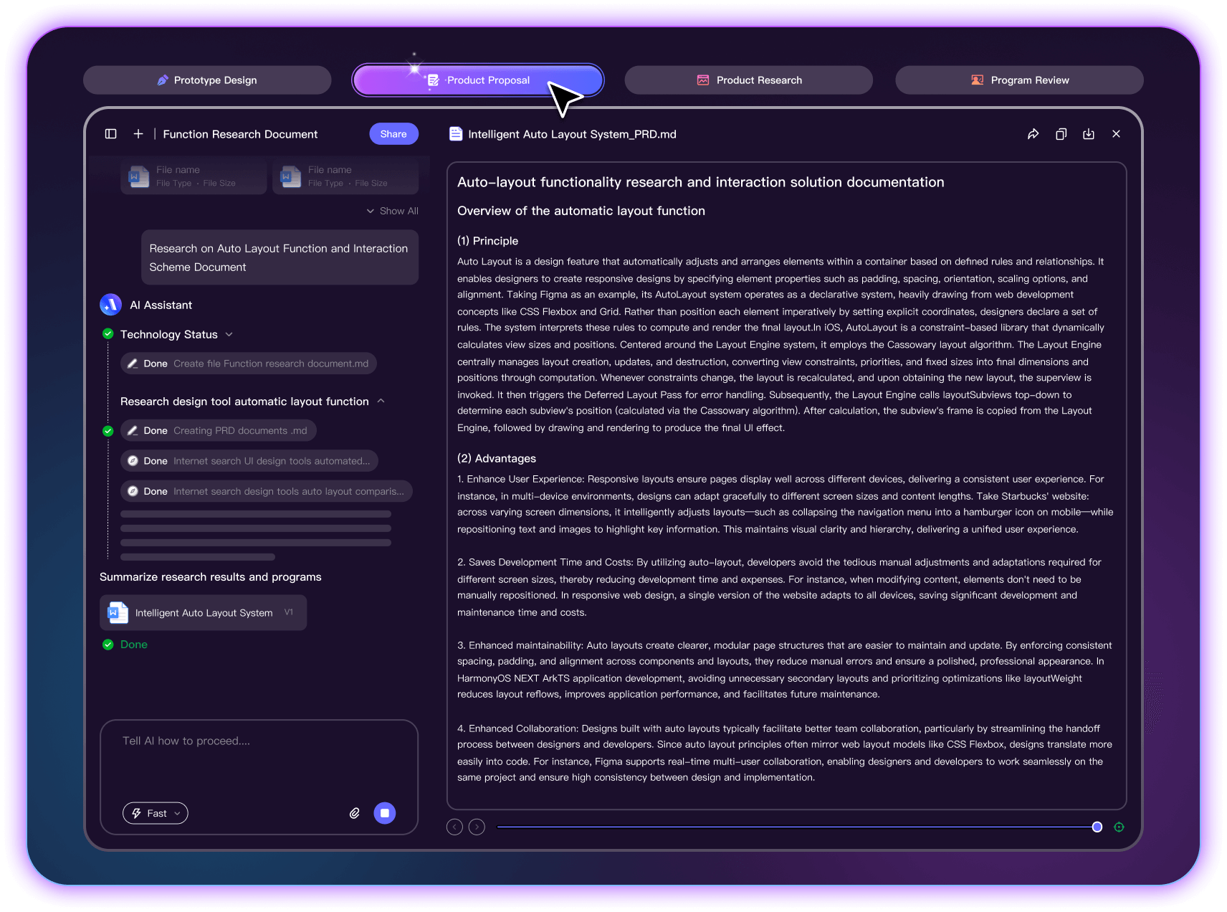The image size is (1227, 912).
Task: Open the Fast mode dropdown
Action: click(x=156, y=813)
